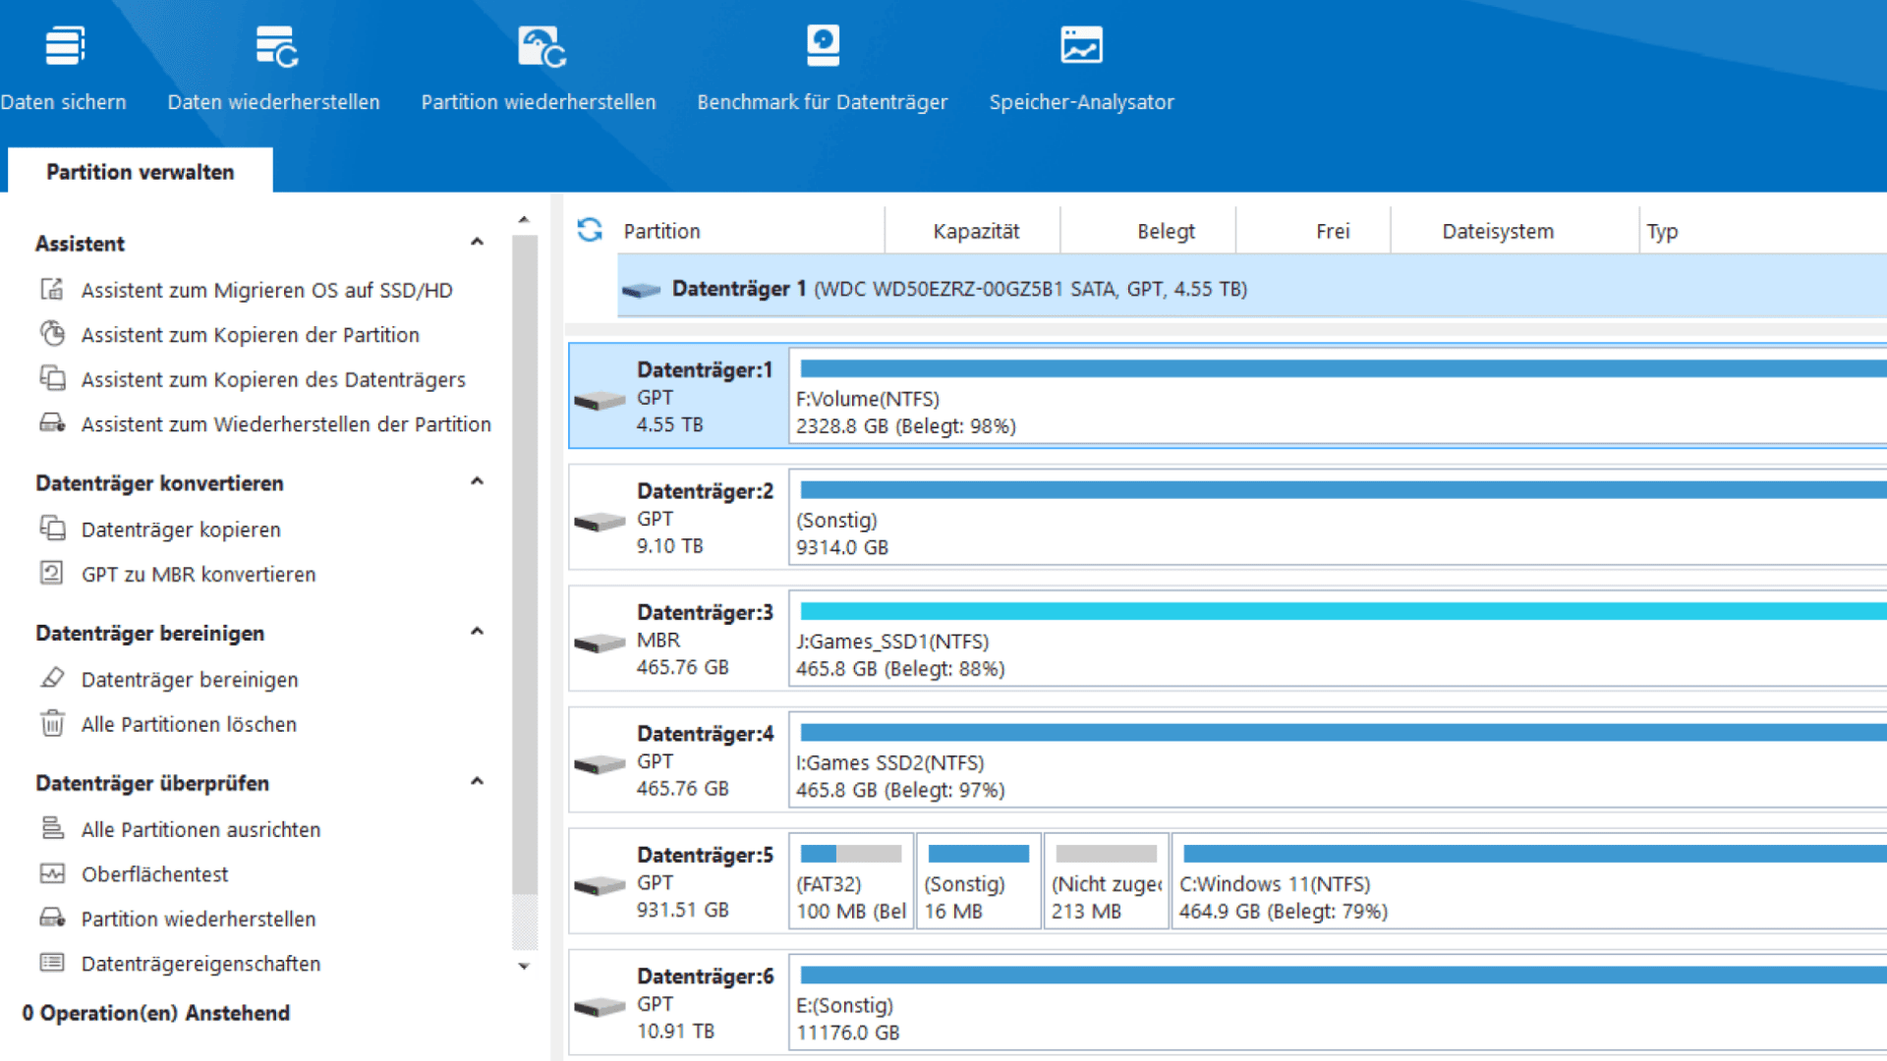Click the sidebar scroll down arrow
Screen dimensions: 1887x1061
(x=524, y=967)
